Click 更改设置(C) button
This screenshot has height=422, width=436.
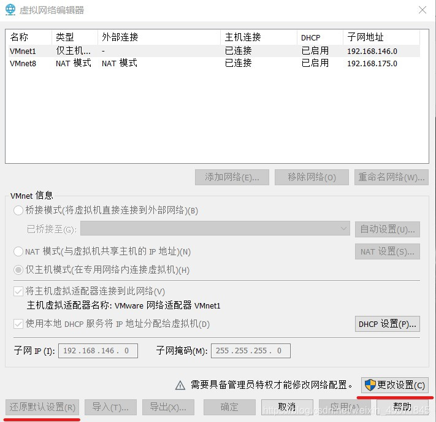point(395,385)
